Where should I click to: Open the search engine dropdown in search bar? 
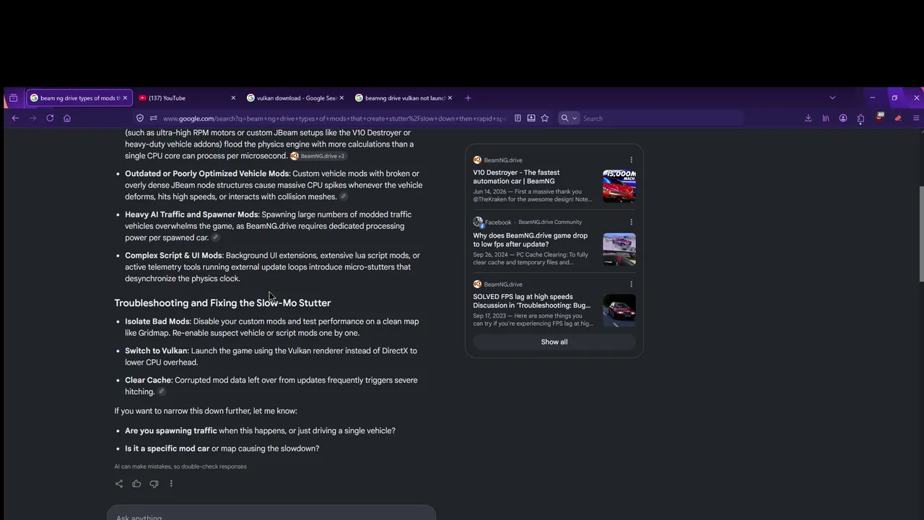pos(569,118)
